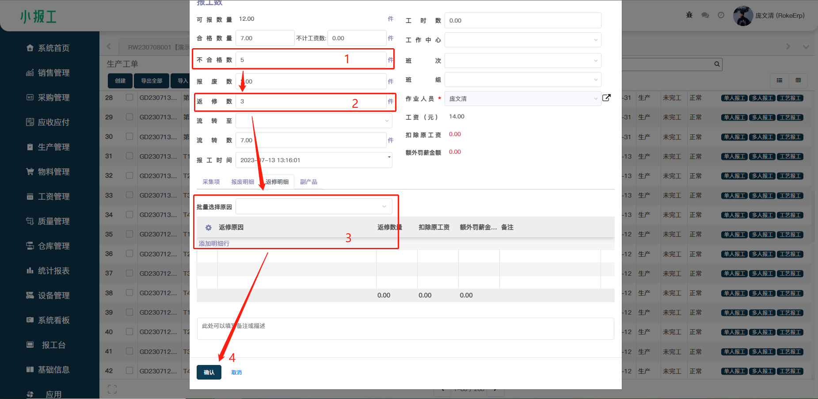Viewport: 818px width, 399px height.
Task: Select the checkbox on row 35
Action: tap(129, 234)
